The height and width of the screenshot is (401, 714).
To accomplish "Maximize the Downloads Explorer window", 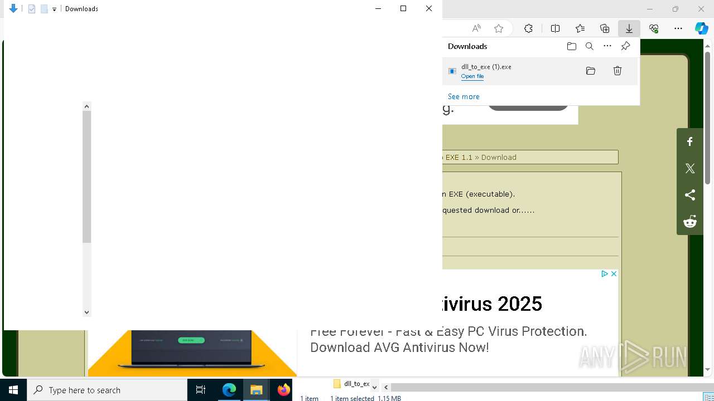I will coord(403,8).
